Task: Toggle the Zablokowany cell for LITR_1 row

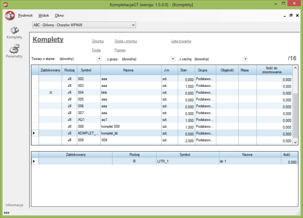Action: [75, 161]
